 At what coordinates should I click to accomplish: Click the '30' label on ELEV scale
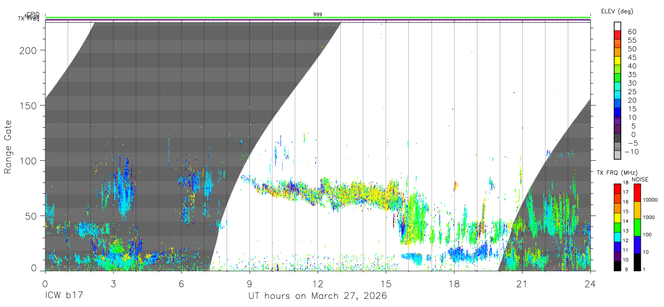pyautogui.click(x=632, y=83)
